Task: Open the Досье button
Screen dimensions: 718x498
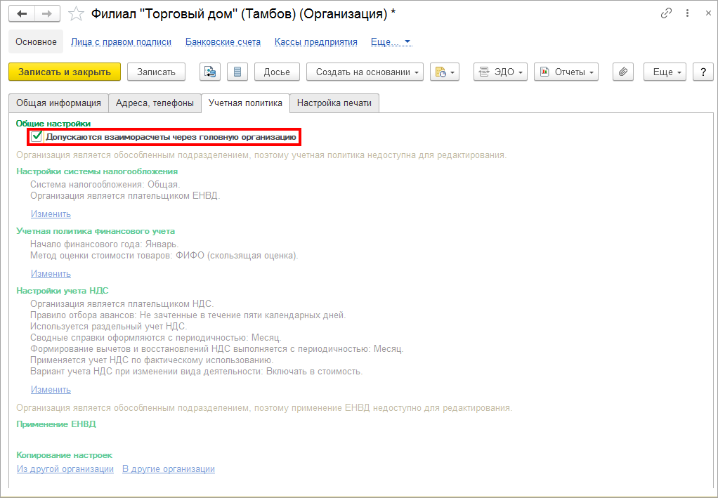Action: (x=277, y=72)
